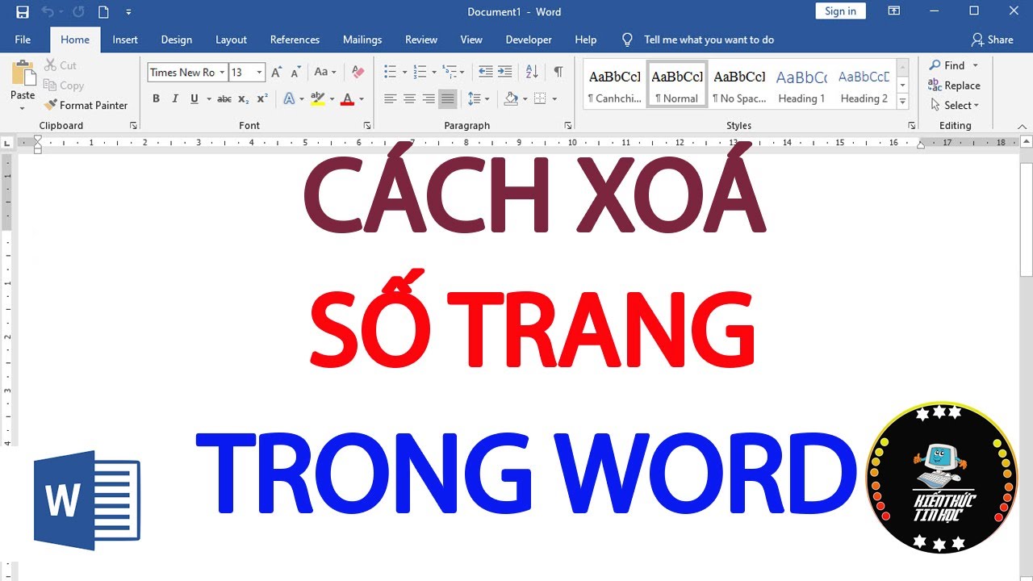Insert a numbered list
1033x581 pixels.
click(419, 73)
